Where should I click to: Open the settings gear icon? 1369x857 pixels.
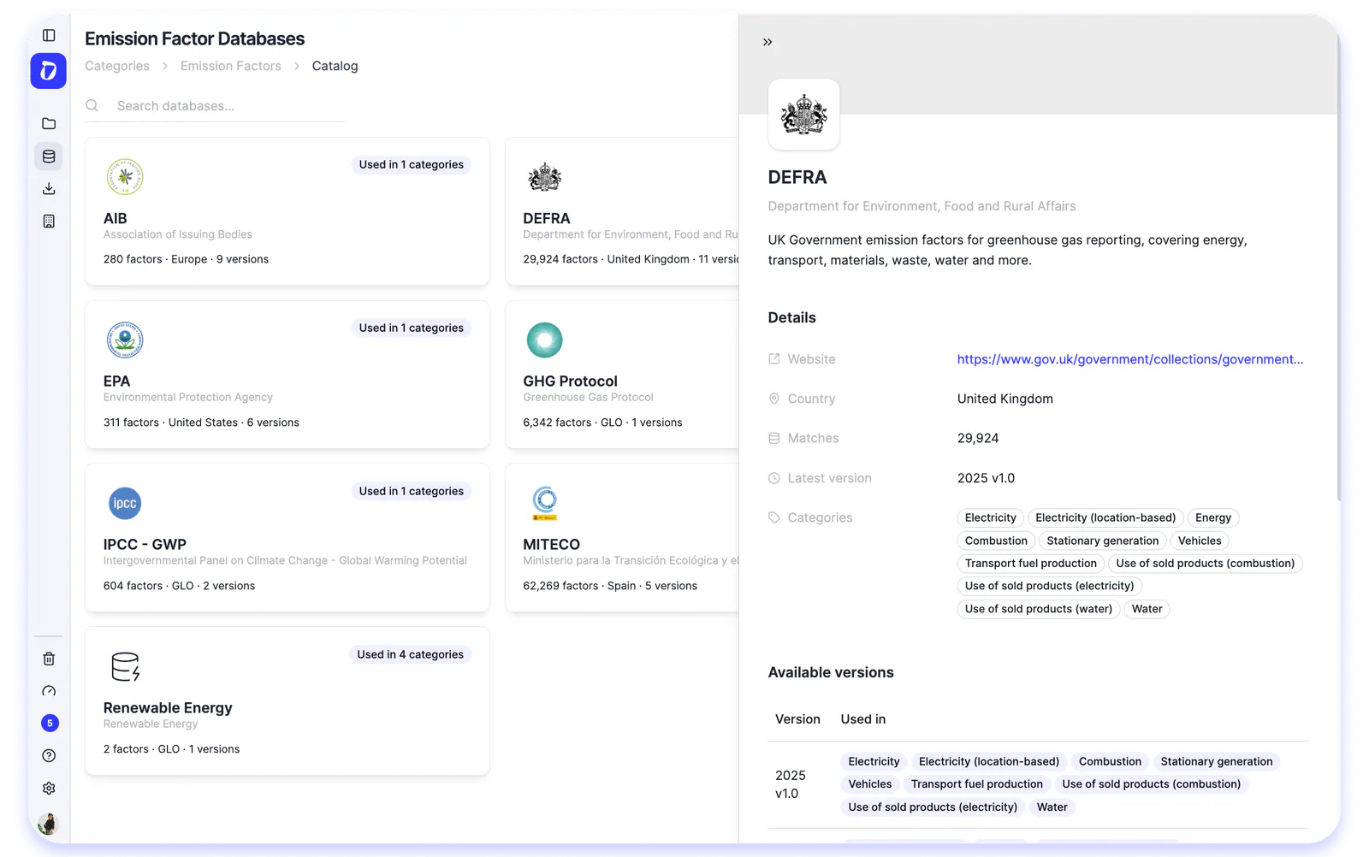point(49,789)
